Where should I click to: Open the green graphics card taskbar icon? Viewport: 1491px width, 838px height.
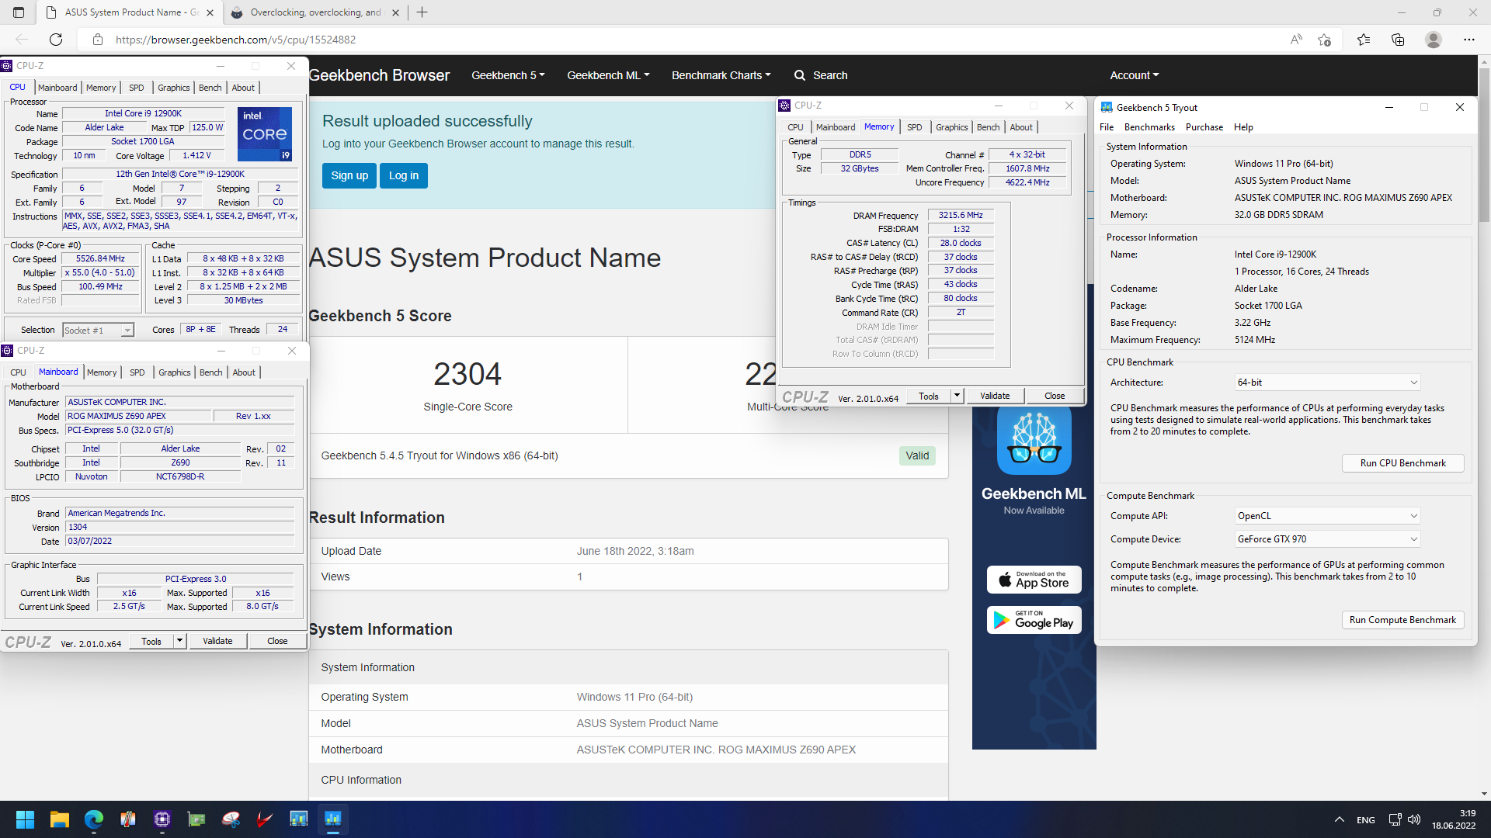[x=196, y=819]
